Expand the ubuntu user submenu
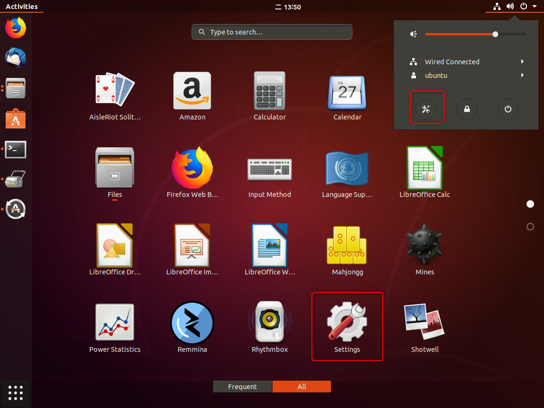 tap(522, 76)
